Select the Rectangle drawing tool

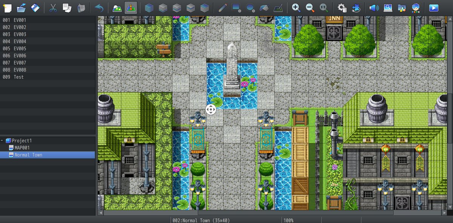(236, 7)
